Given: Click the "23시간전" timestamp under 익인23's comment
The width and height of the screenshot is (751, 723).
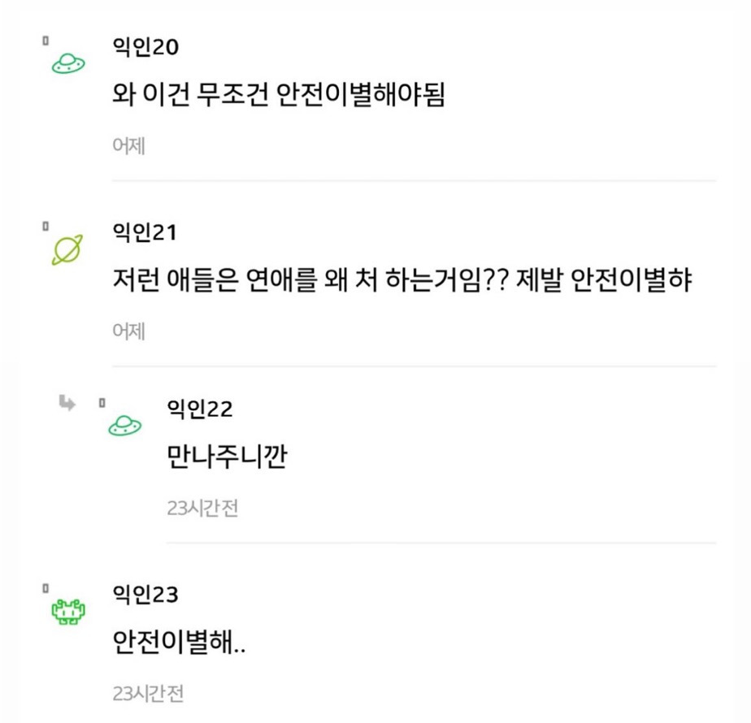Looking at the screenshot, I should coord(149,694).
